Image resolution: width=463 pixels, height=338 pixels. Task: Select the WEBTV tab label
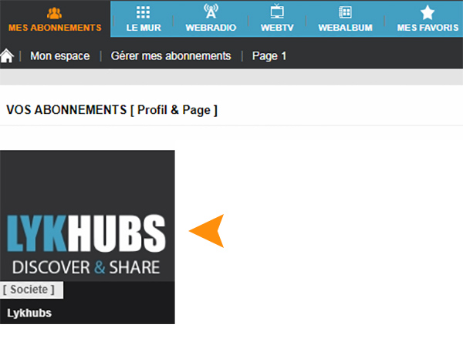click(x=277, y=28)
